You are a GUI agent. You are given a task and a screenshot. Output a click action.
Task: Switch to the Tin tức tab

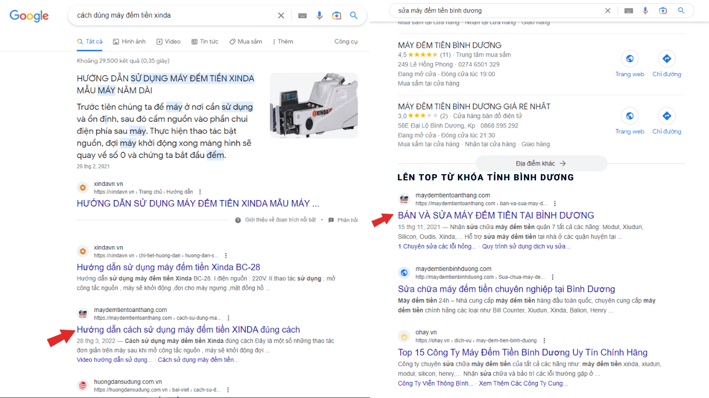[205, 41]
